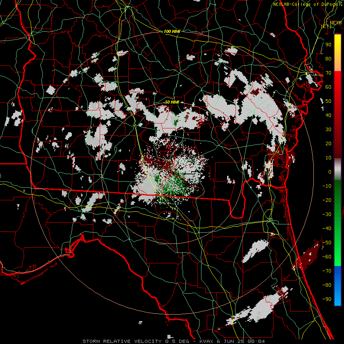Image resolution: width=344 pixels, height=344 pixels.
Task: Click the STORM RELATIVE VELOCITY caption text
Action: [122, 341]
